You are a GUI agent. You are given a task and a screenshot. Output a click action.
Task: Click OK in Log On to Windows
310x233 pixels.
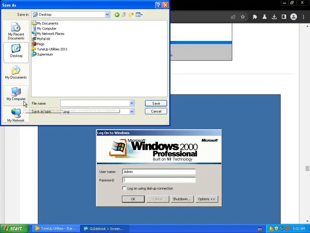[x=133, y=199]
